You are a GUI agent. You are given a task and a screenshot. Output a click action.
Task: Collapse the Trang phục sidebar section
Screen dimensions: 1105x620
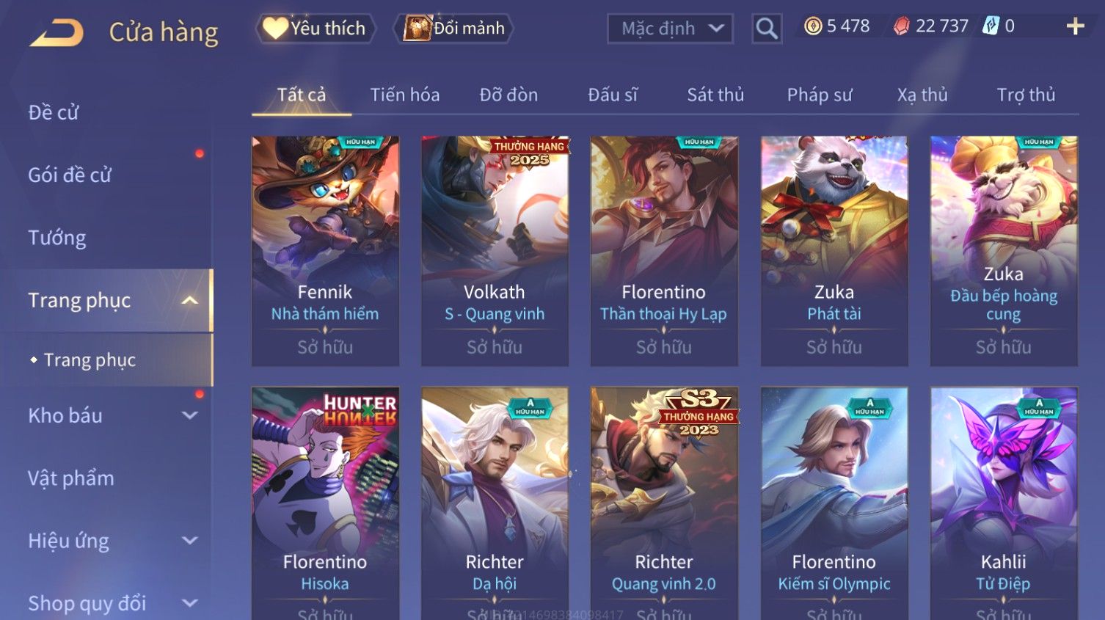pyautogui.click(x=189, y=300)
